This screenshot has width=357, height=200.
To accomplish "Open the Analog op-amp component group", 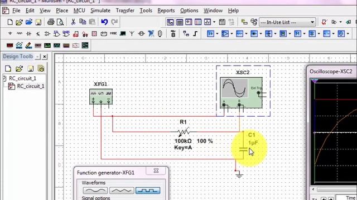I will (x=47, y=34).
